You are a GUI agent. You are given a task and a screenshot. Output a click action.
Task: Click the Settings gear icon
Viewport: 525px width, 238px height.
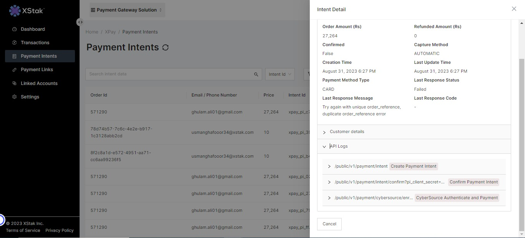click(x=15, y=97)
